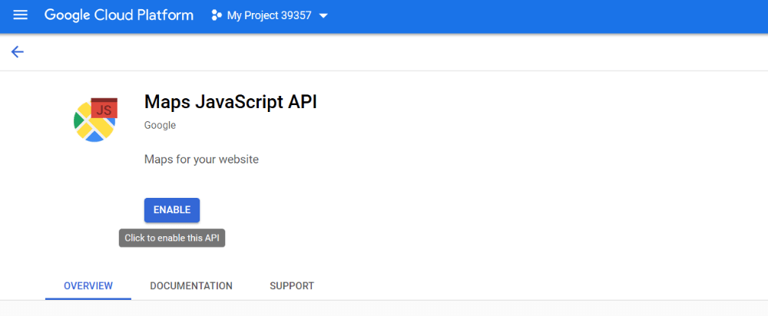Click blank space right of back arrow

pyautogui.click(x=392, y=52)
